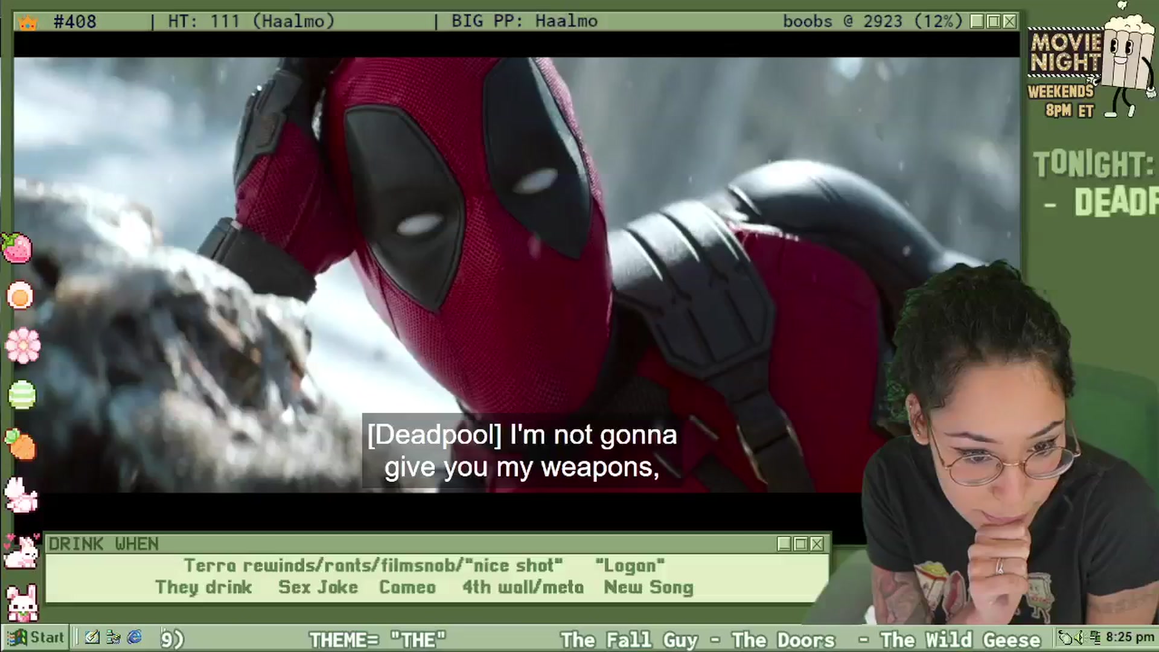
Task: Click the 'WEEKENDS' schedule text
Action: click(1061, 92)
